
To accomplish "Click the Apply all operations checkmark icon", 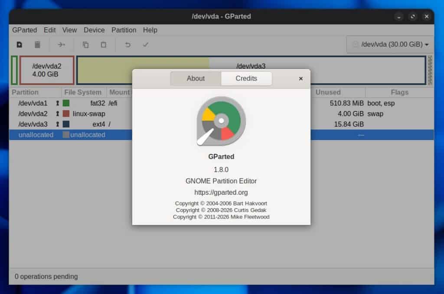I will (x=145, y=44).
